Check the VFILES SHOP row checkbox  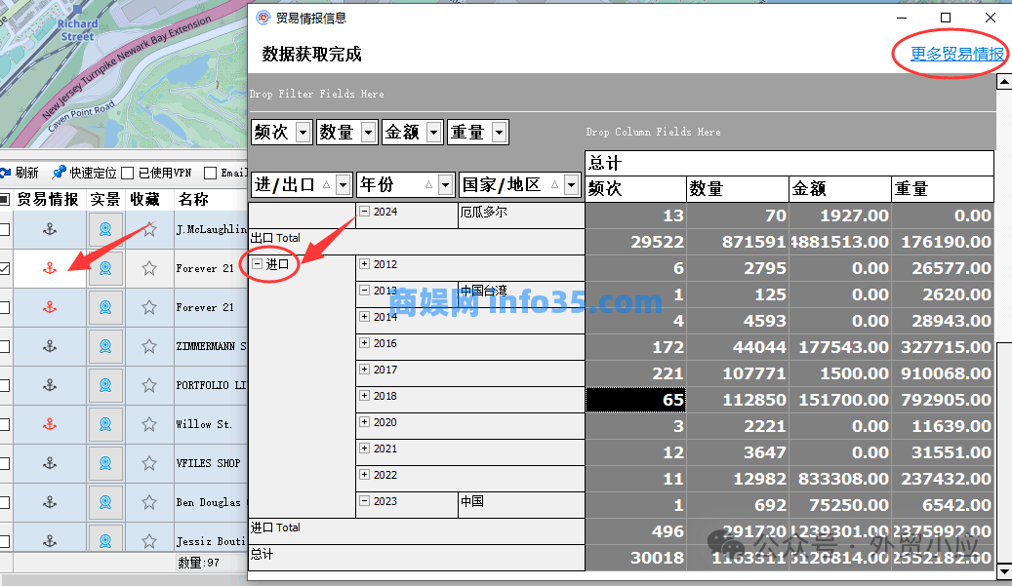coord(5,463)
